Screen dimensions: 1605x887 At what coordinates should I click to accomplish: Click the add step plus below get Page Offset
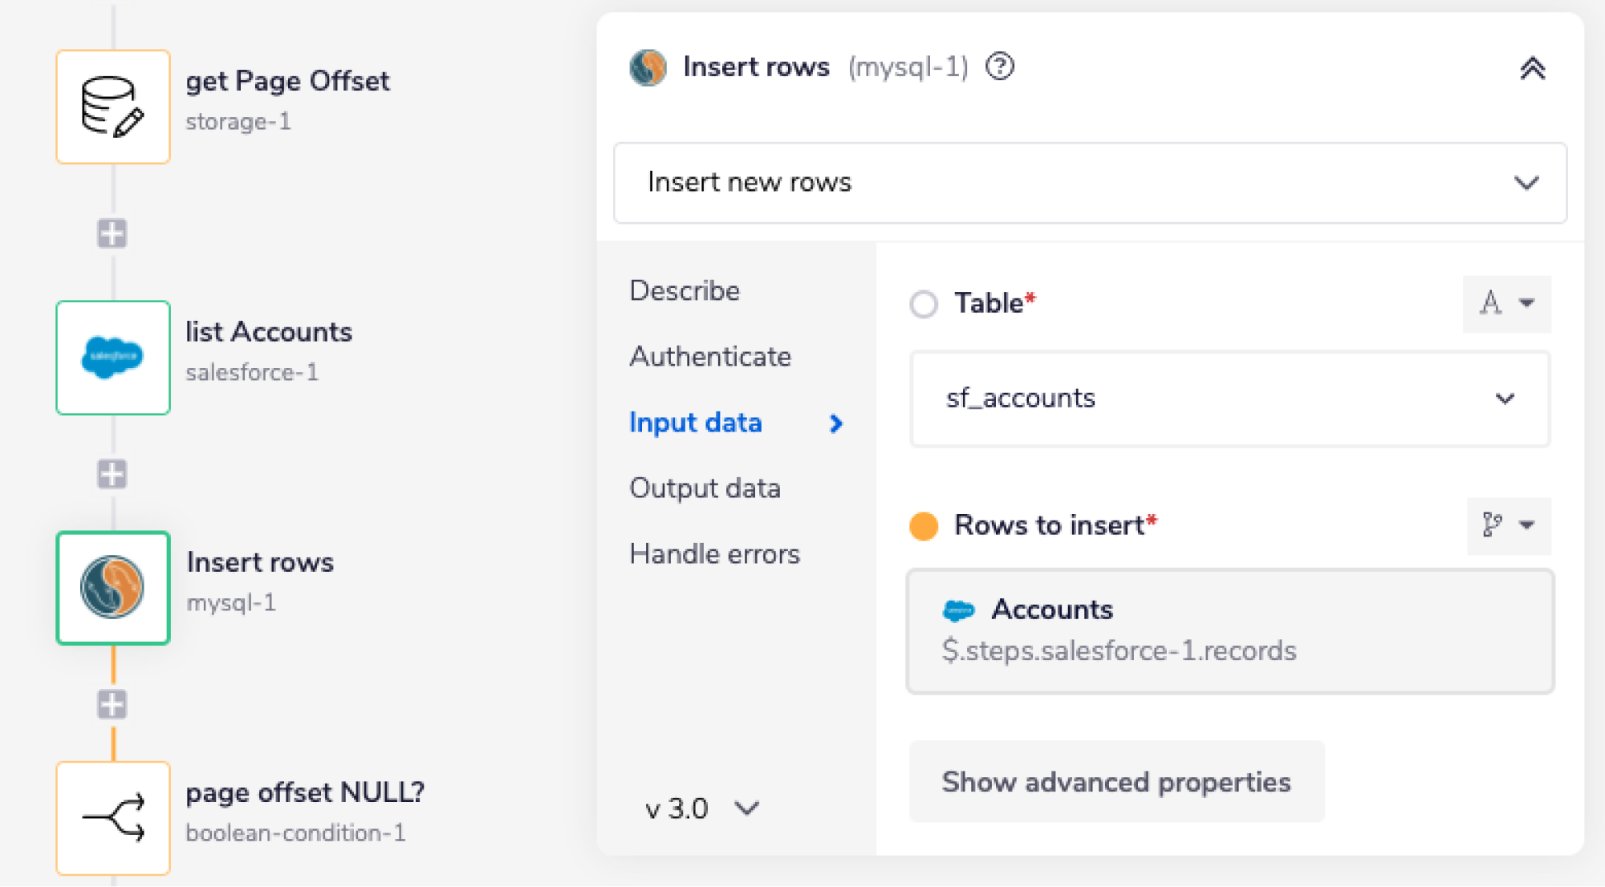112,233
